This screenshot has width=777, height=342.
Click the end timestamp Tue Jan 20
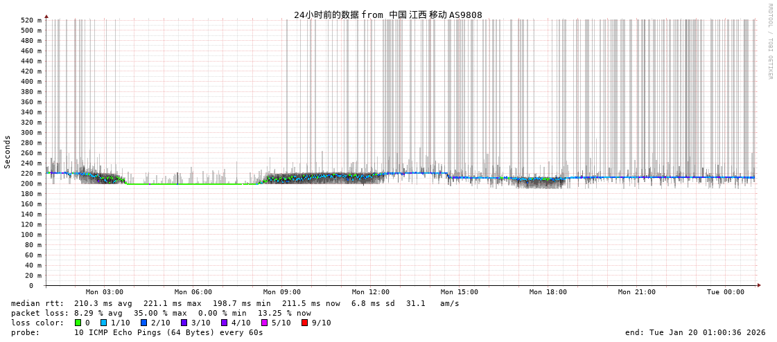[x=695, y=332]
